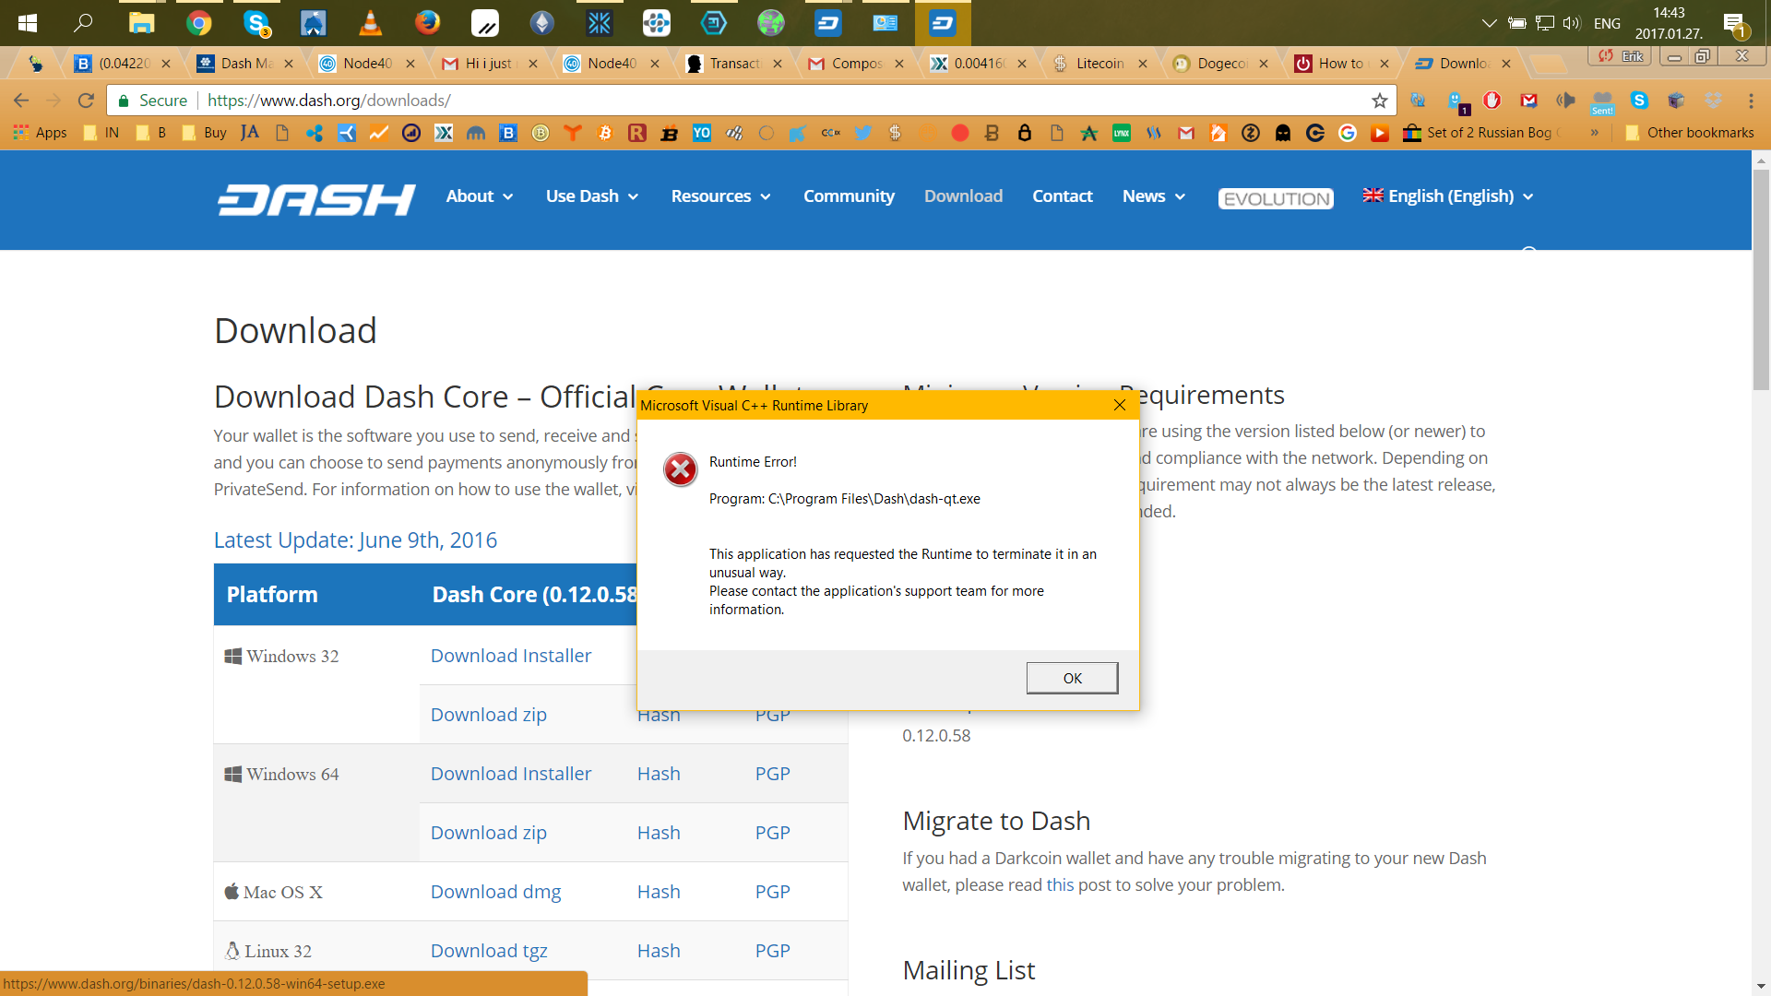
Task: Open Chrome's three-dot menu
Action: (1751, 101)
